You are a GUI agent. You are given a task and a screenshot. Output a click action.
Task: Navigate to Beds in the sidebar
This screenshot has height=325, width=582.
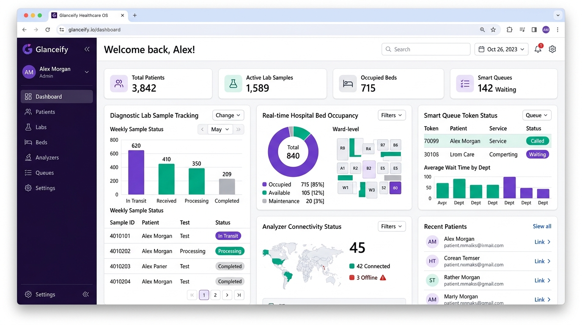coord(57,142)
